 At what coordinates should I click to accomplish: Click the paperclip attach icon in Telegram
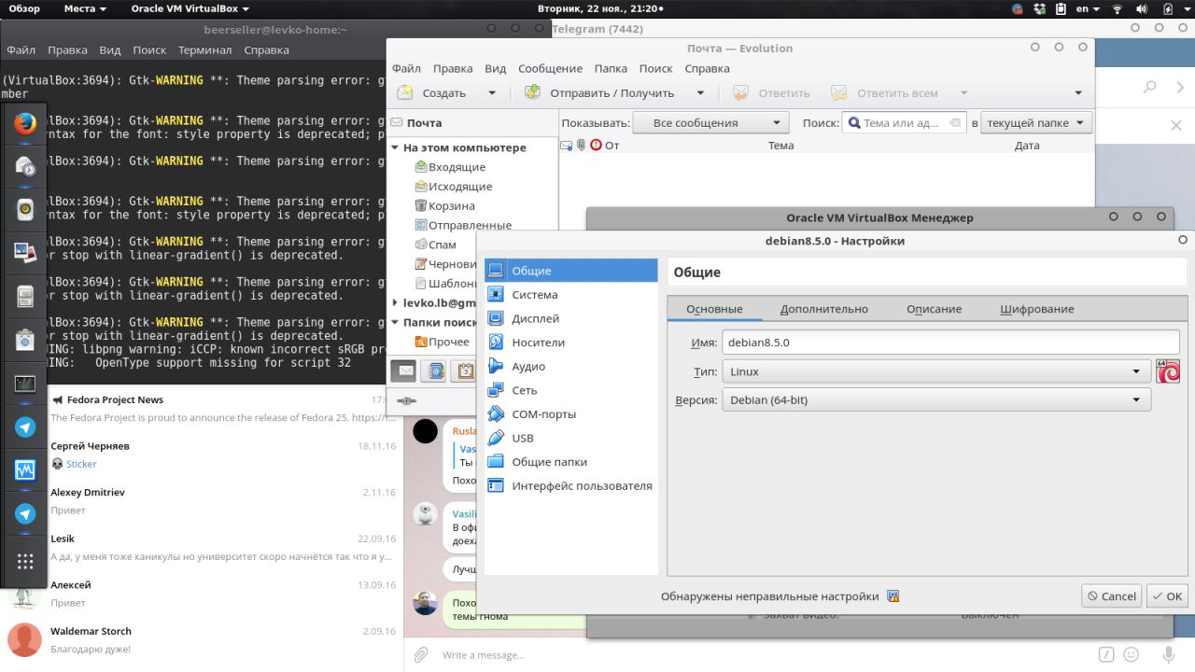click(x=421, y=654)
